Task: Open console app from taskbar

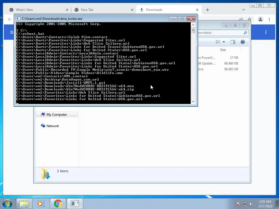Action: pyautogui.click(x=75, y=204)
